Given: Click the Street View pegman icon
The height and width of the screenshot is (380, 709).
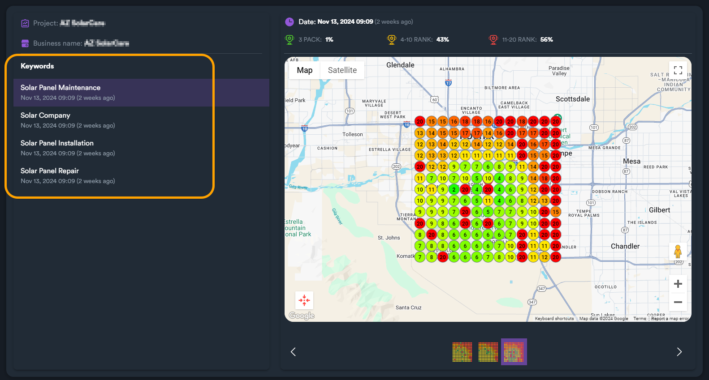Looking at the screenshot, I should pos(678,252).
